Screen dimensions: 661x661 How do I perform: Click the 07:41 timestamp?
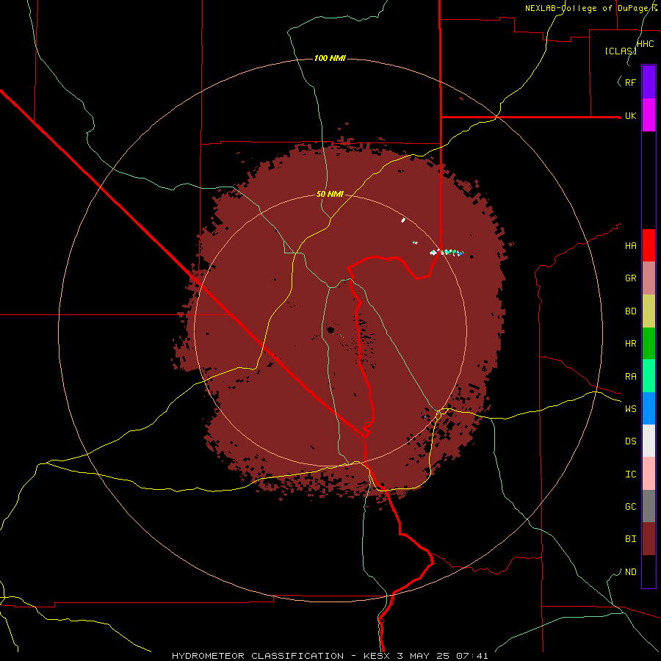(473, 656)
